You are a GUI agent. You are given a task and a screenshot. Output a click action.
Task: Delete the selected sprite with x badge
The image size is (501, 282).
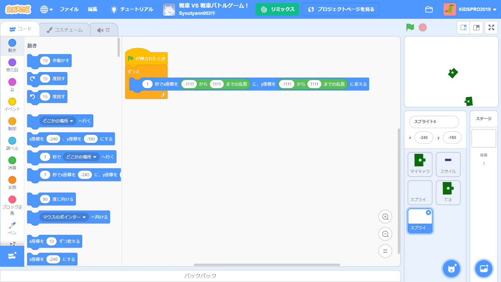pos(428,212)
